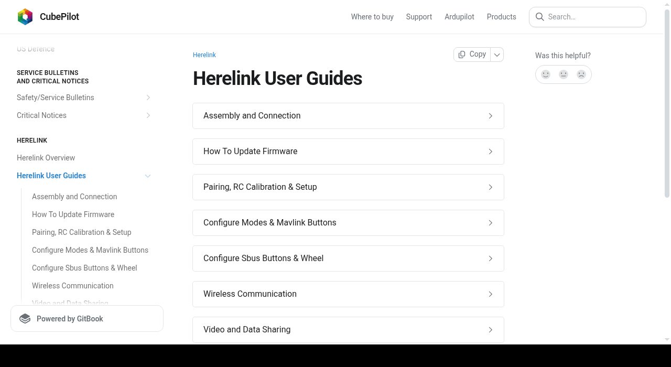Viewport: 671px width, 367px height.
Task: Click the Copy page button
Action: coord(472,55)
